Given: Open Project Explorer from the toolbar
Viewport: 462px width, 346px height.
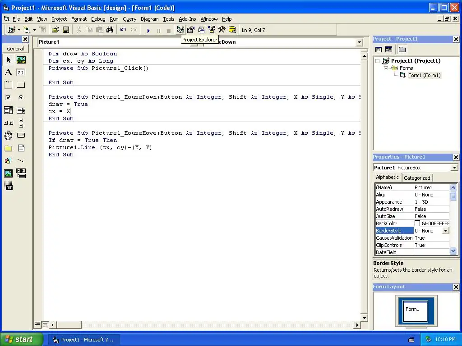Looking at the screenshot, I should [x=180, y=30].
